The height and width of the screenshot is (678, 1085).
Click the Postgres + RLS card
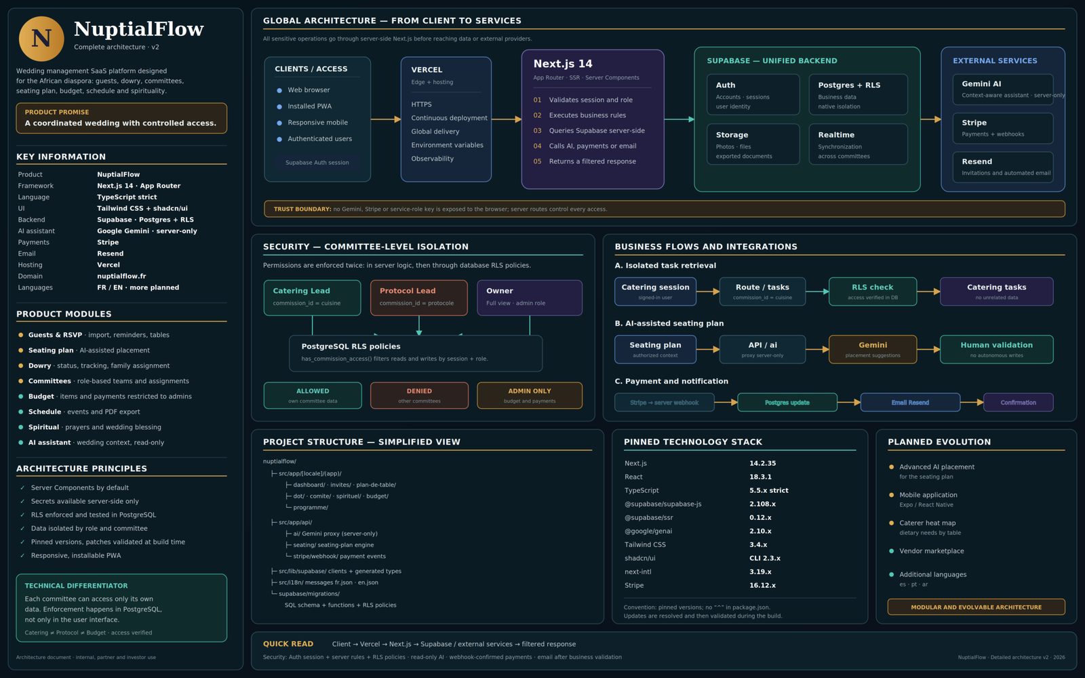click(x=858, y=94)
